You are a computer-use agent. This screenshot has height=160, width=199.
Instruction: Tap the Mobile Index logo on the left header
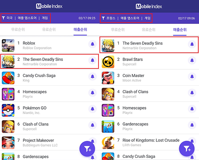coord(49,6)
